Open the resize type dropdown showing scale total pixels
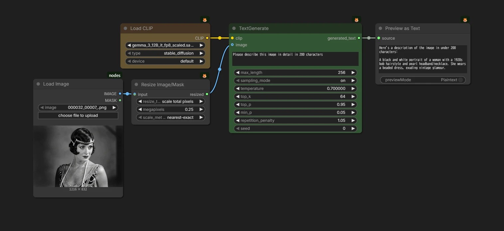The height and width of the screenshot is (231, 504). click(171, 102)
